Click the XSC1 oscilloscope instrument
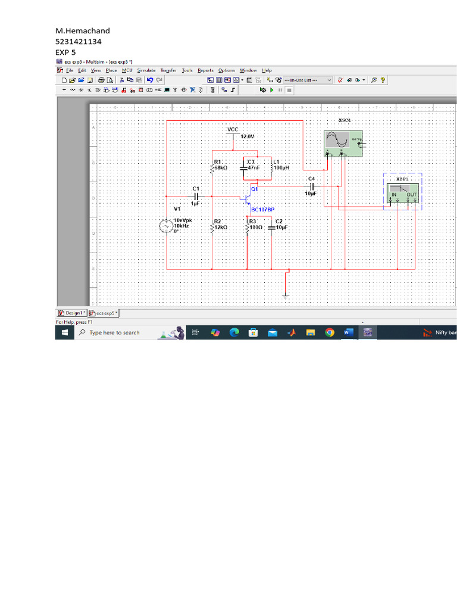 tap(343, 143)
